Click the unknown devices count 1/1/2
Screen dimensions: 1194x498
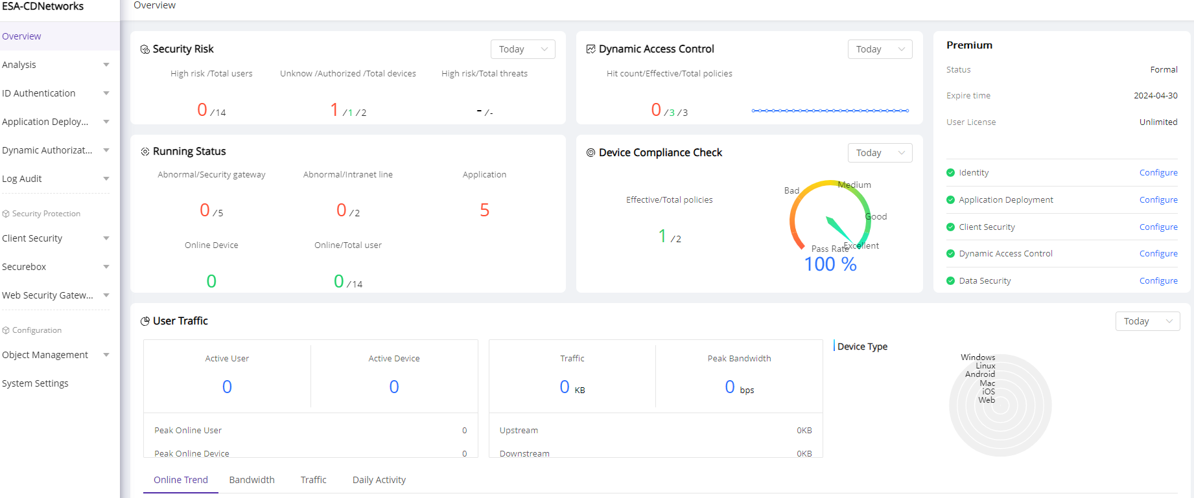[x=348, y=110]
